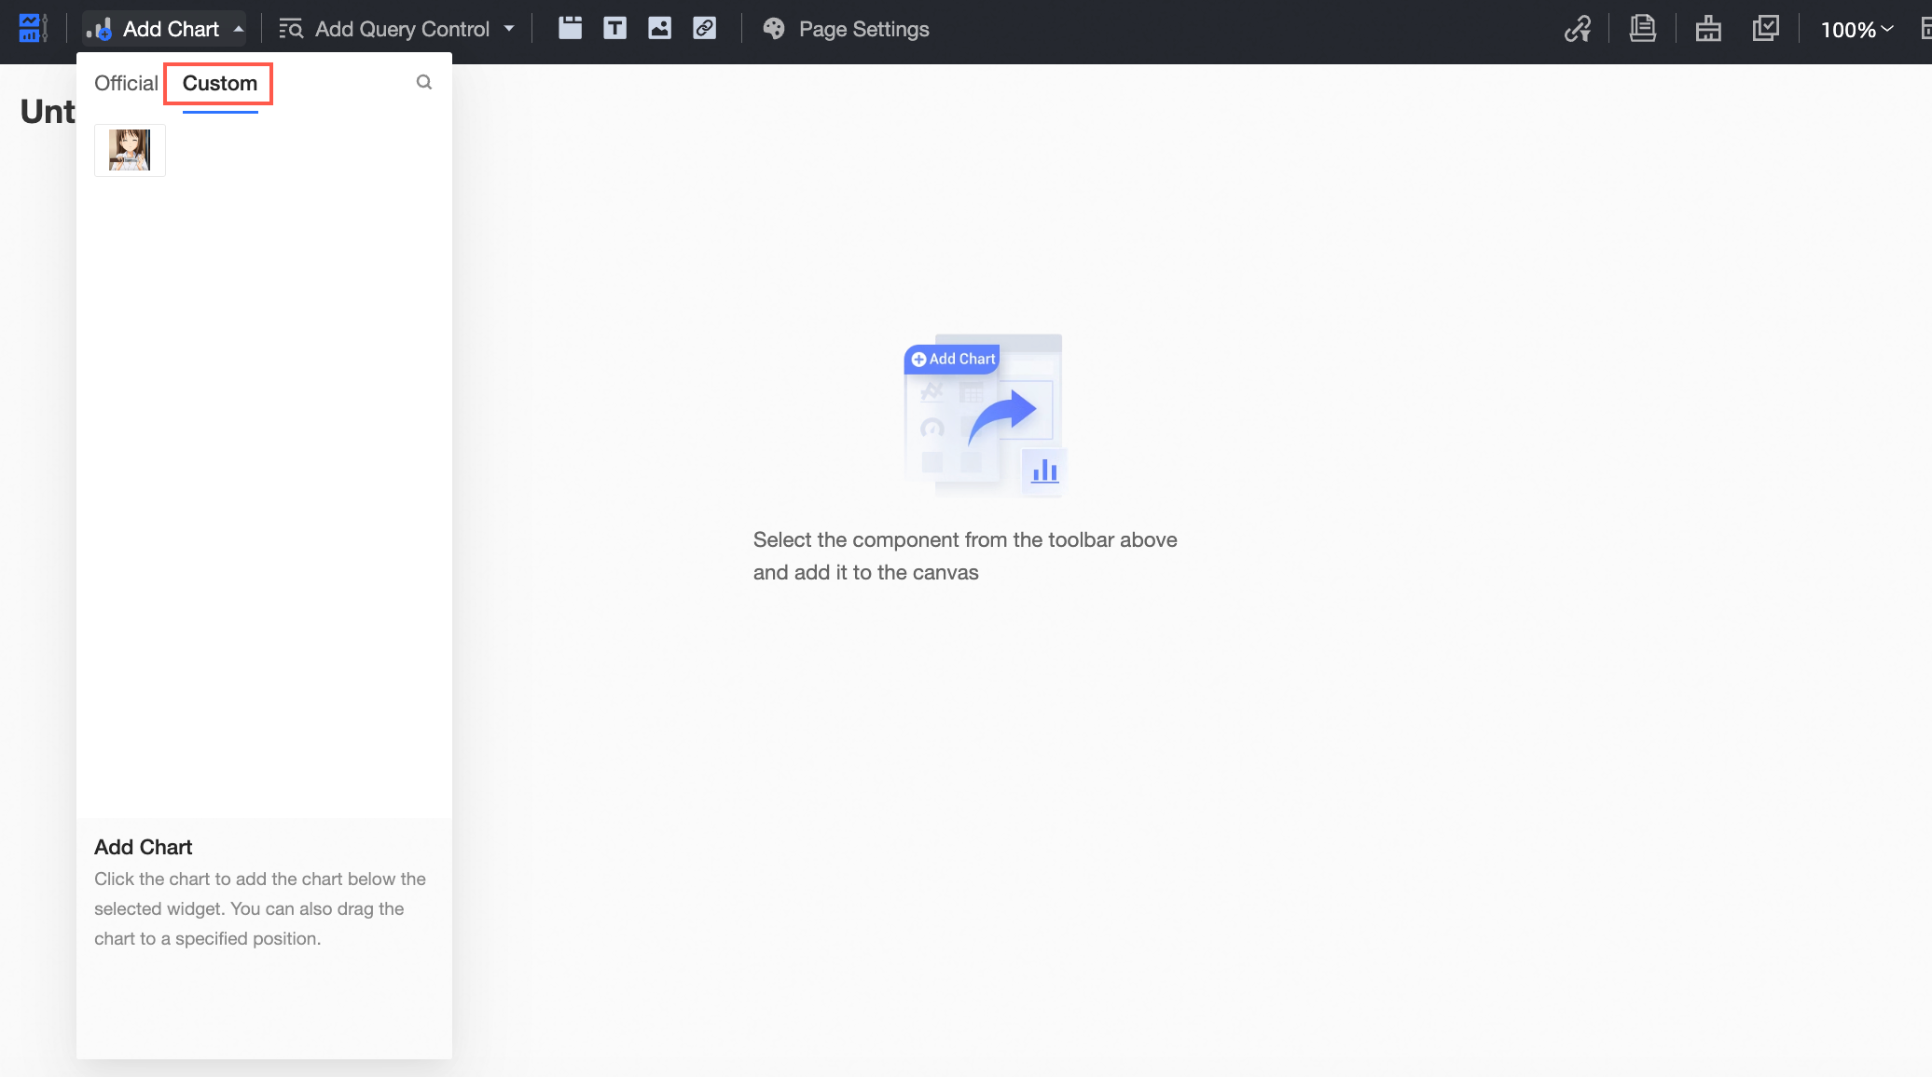Image resolution: width=1932 pixels, height=1077 pixels.
Task: Insert an embedded link widget
Action: [x=705, y=29]
